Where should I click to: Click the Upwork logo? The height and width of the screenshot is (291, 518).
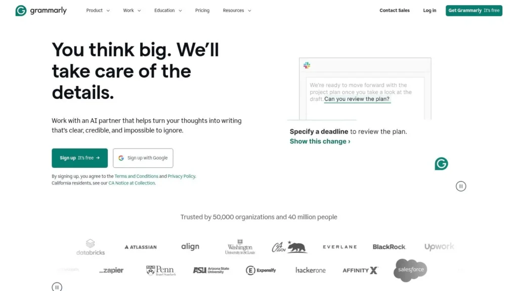pos(439,247)
